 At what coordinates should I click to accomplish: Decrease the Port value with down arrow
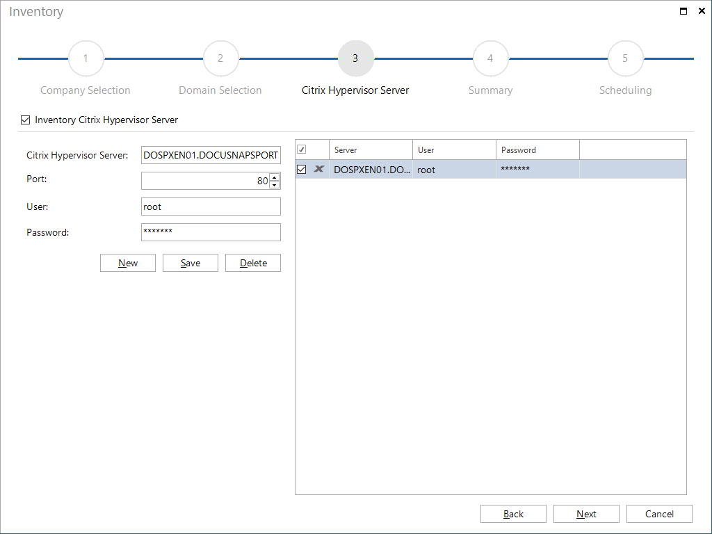[274, 185]
